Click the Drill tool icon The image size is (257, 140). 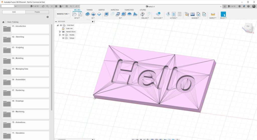(x=143, y=14)
